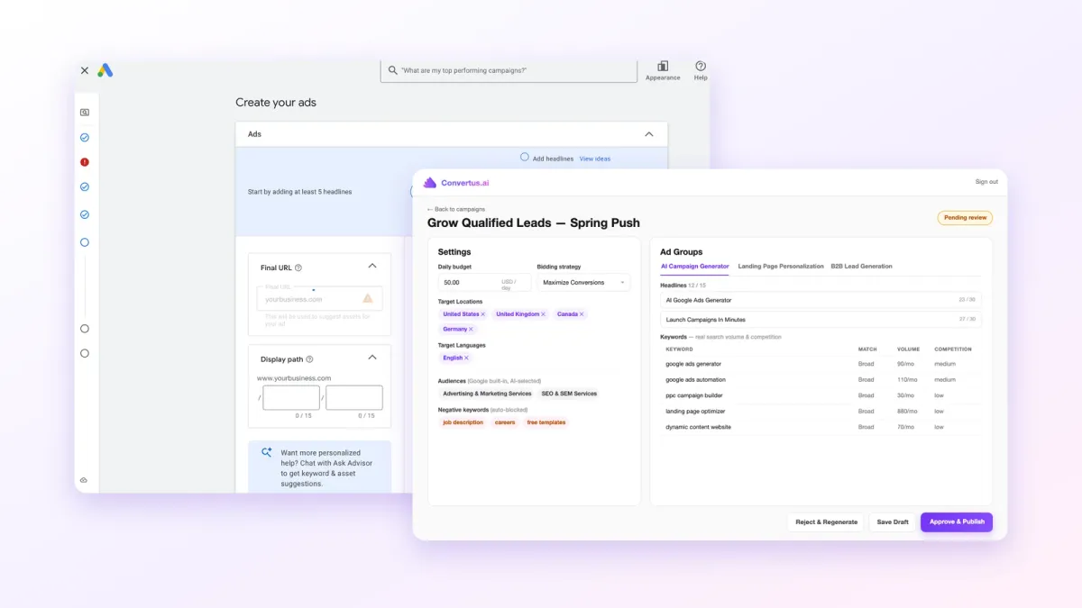The image size is (1082, 608).
Task: Collapse the Display path card chevron
Action: (x=372, y=358)
